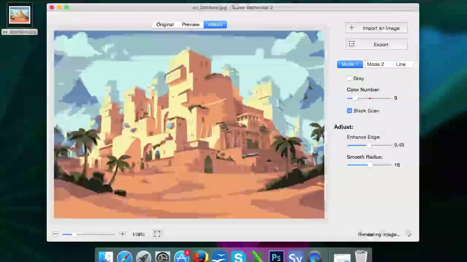Screen dimensions: 467x262
Task: Switch to Mode 2 processing mode
Action: point(375,64)
